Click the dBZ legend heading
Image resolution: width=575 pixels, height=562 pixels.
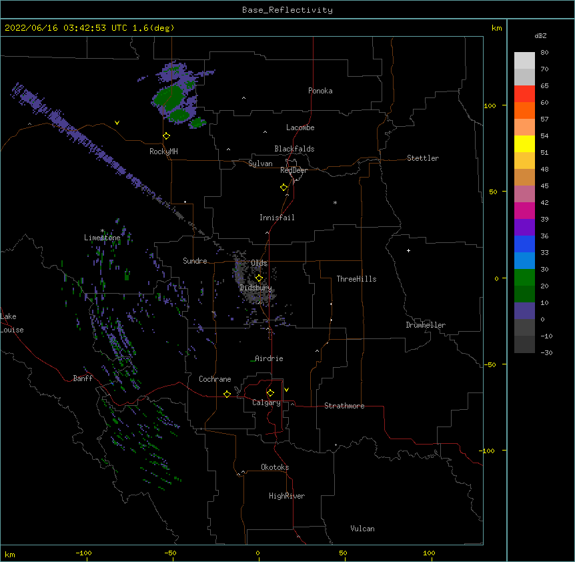click(x=540, y=35)
